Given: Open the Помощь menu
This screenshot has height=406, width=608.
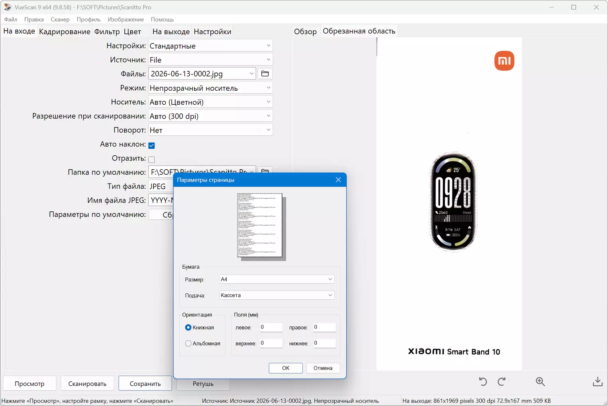Looking at the screenshot, I should [x=162, y=20].
